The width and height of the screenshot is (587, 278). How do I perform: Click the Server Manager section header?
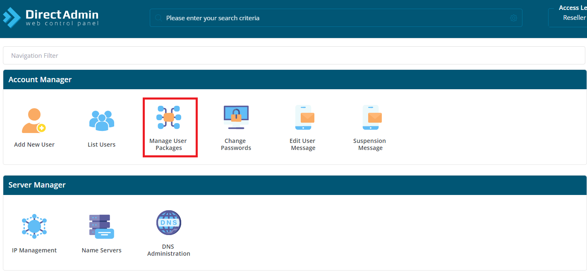click(x=36, y=185)
